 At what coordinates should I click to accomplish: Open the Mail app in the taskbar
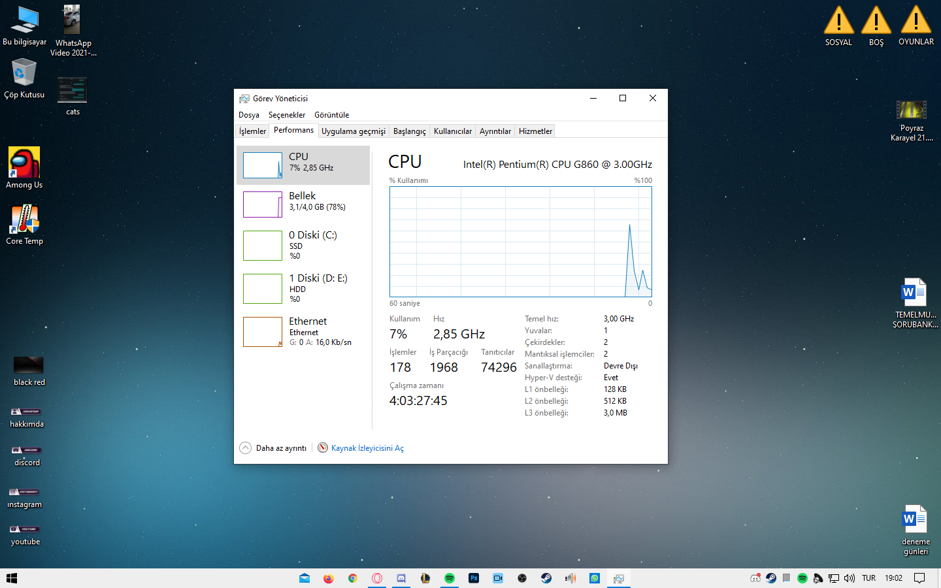tap(305, 578)
